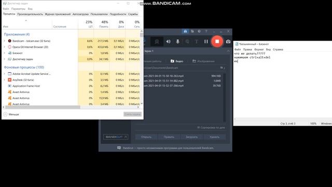Collapse the Экран 1 panel chevron in Bandicam
Screen dimensions: 332x187
click(228, 51)
